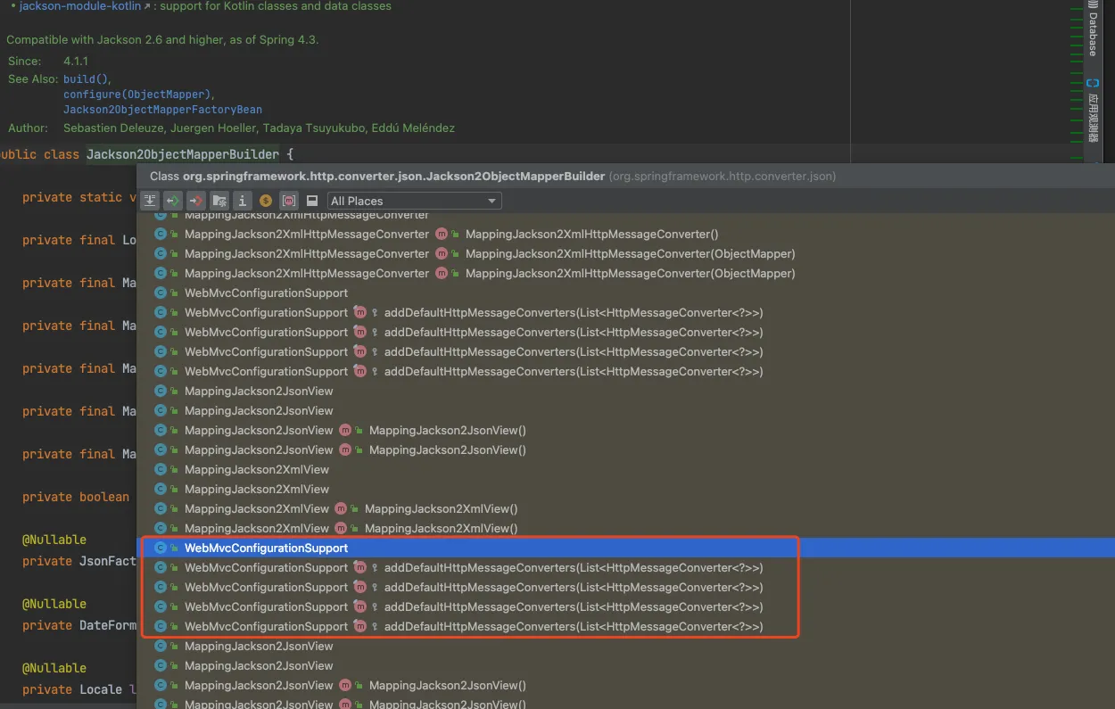Toggle the 'i' info filter button

243,201
